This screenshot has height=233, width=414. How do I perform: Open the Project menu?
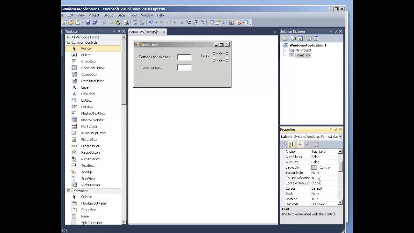94,15
